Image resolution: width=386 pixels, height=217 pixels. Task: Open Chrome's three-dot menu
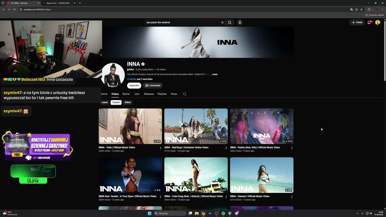click(x=382, y=9)
